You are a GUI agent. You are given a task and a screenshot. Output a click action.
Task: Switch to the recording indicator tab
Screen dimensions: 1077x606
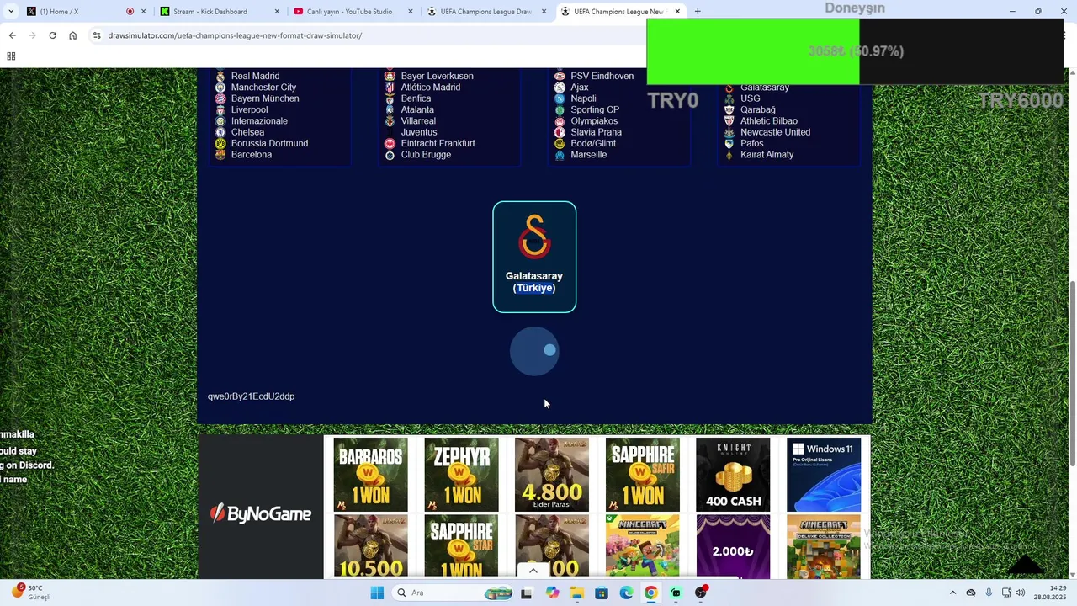[x=130, y=12]
